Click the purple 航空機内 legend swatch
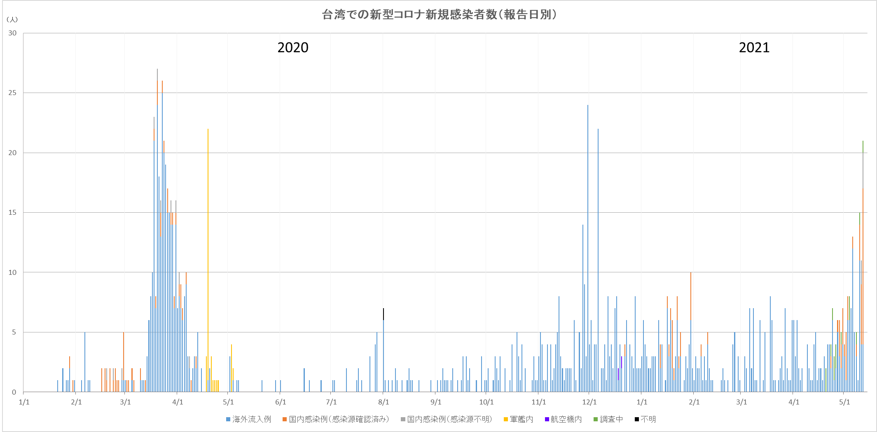Screen dimensions: 877x432 click(547, 419)
